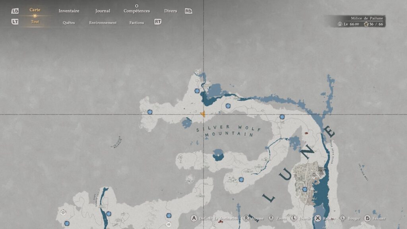Click the red marker northeast of the city
407x229 pixels.
306,133
